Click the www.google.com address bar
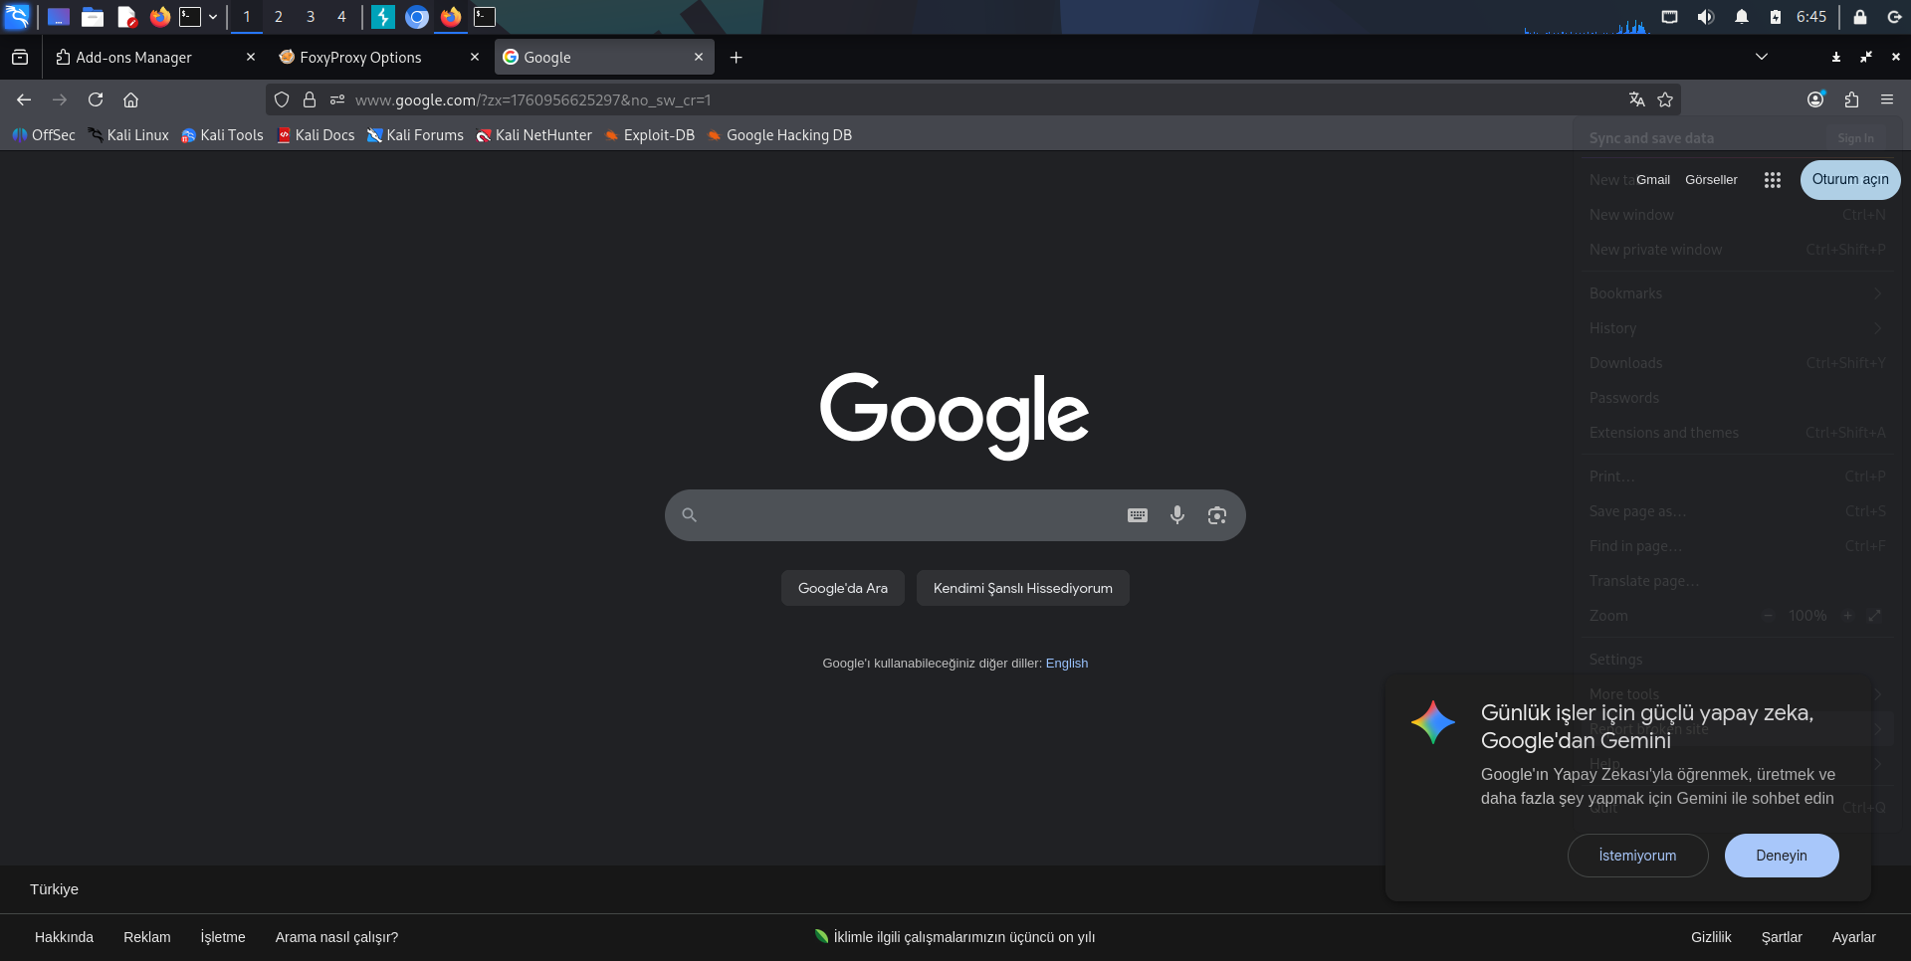This screenshot has height=961, width=1911. (x=975, y=99)
